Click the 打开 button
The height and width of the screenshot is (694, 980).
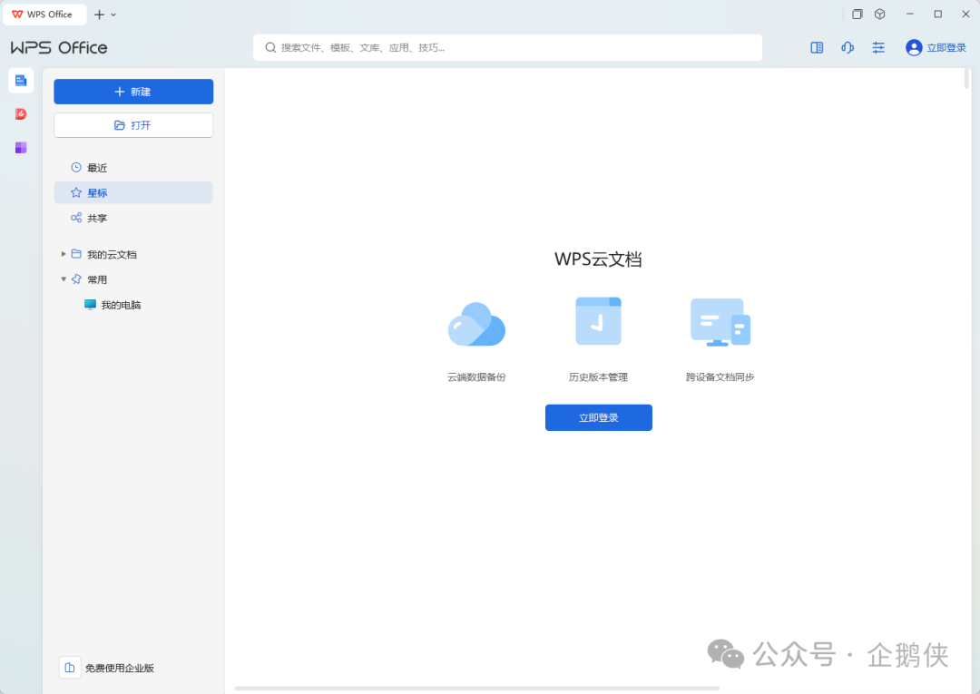[133, 125]
